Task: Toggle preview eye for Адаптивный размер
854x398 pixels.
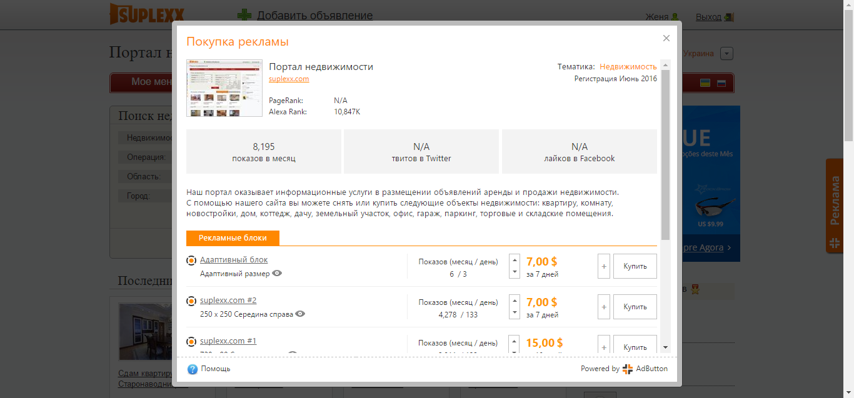Action: pos(278,273)
